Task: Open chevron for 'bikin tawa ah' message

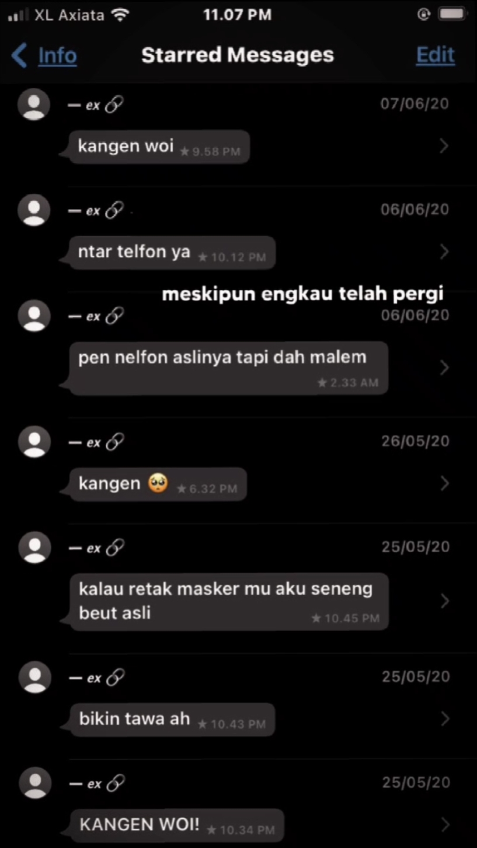Action: pyautogui.click(x=444, y=718)
